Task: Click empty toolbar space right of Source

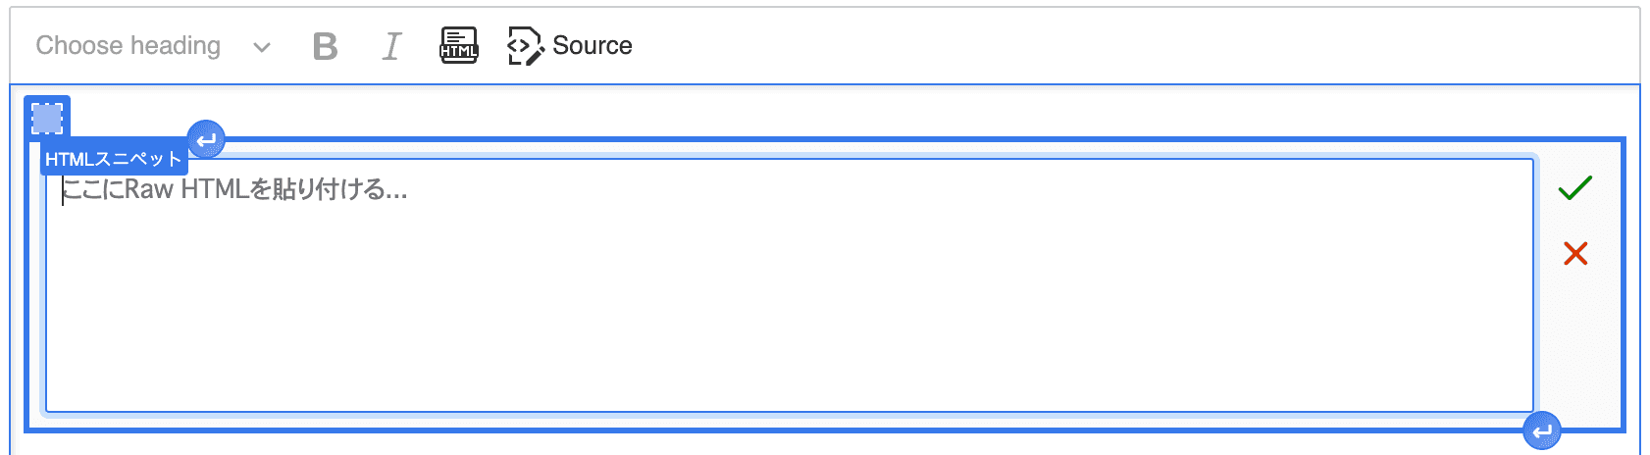Action: [x=1128, y=46]
